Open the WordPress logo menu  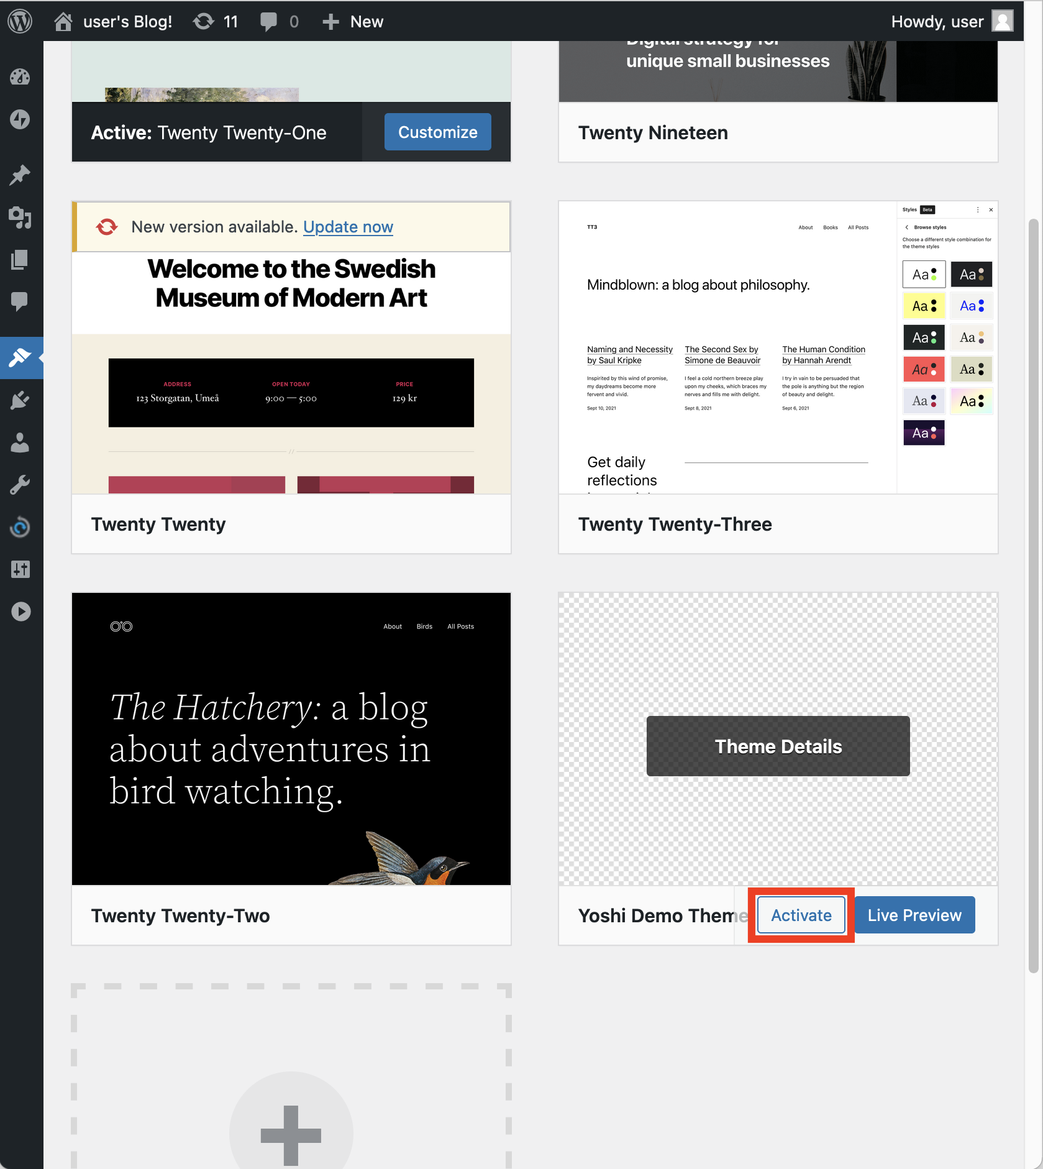(20, 21)
